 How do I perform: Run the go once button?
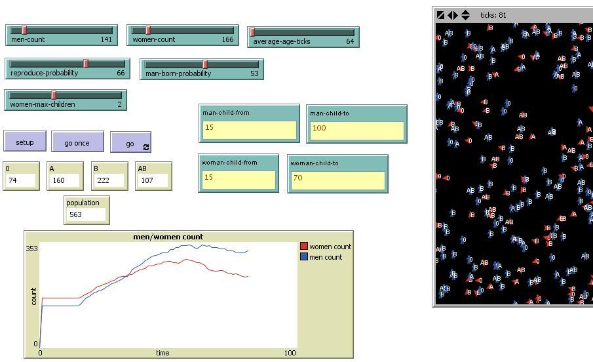coord(77,142)
